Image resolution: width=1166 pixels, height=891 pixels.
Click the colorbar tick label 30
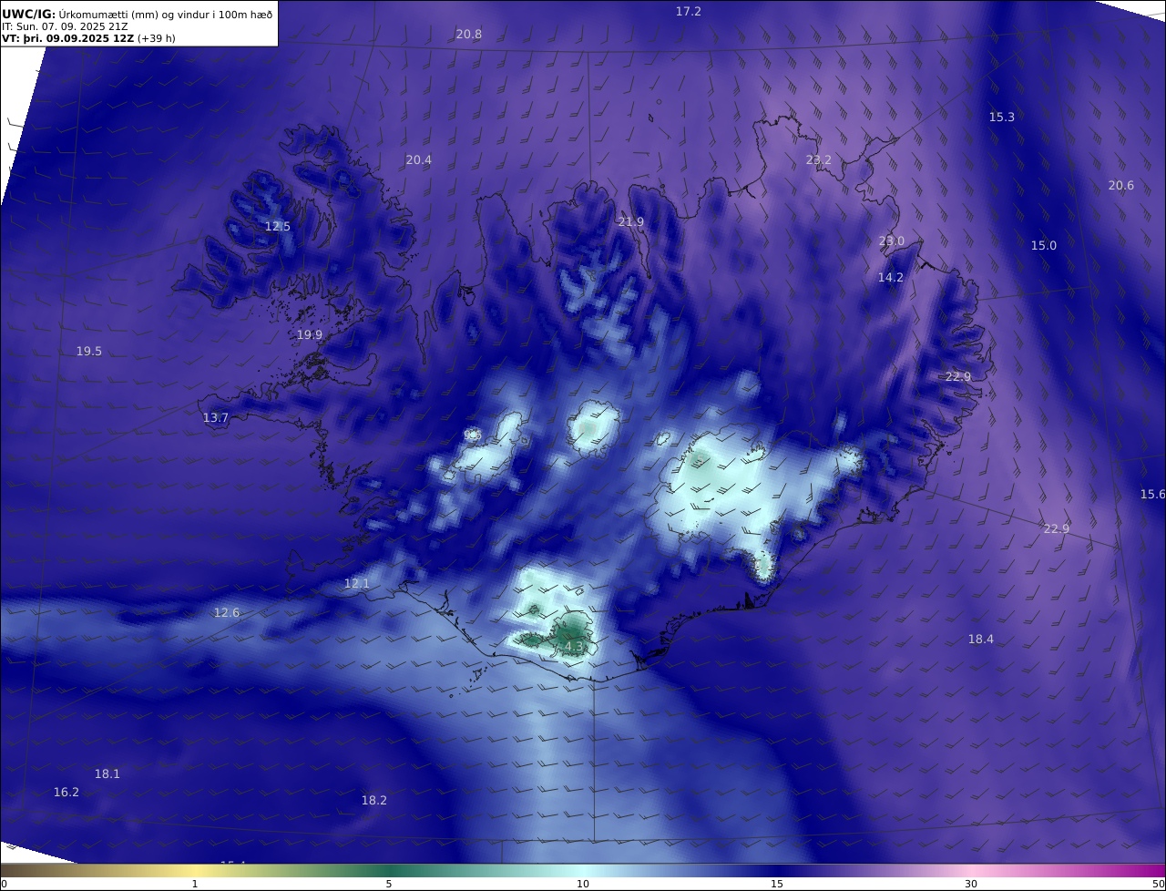click(x=971, y=884)
